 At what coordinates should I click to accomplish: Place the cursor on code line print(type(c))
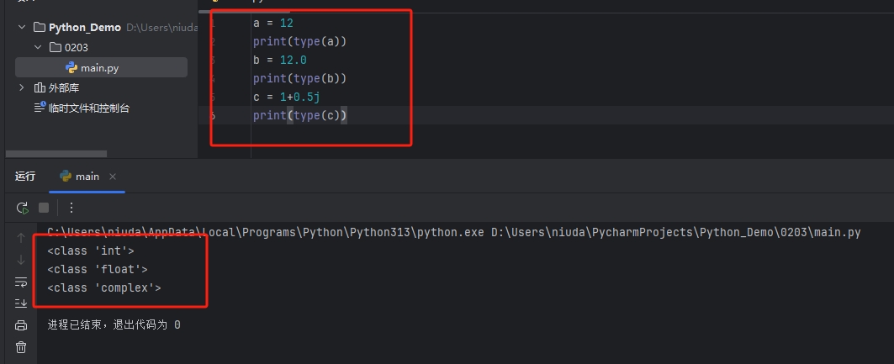[x=299, y=116]
